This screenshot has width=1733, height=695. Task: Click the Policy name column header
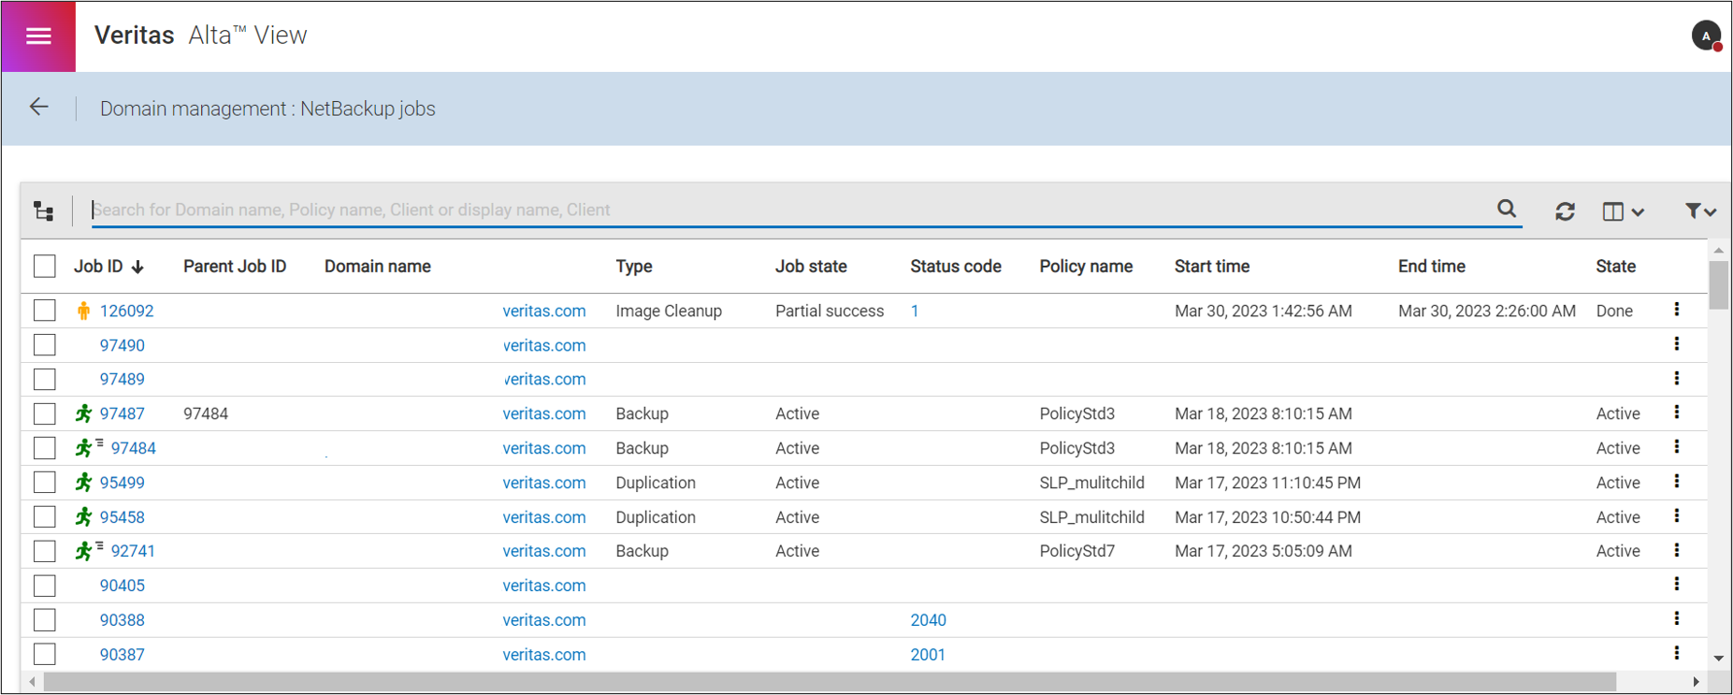coord(1086,267)
